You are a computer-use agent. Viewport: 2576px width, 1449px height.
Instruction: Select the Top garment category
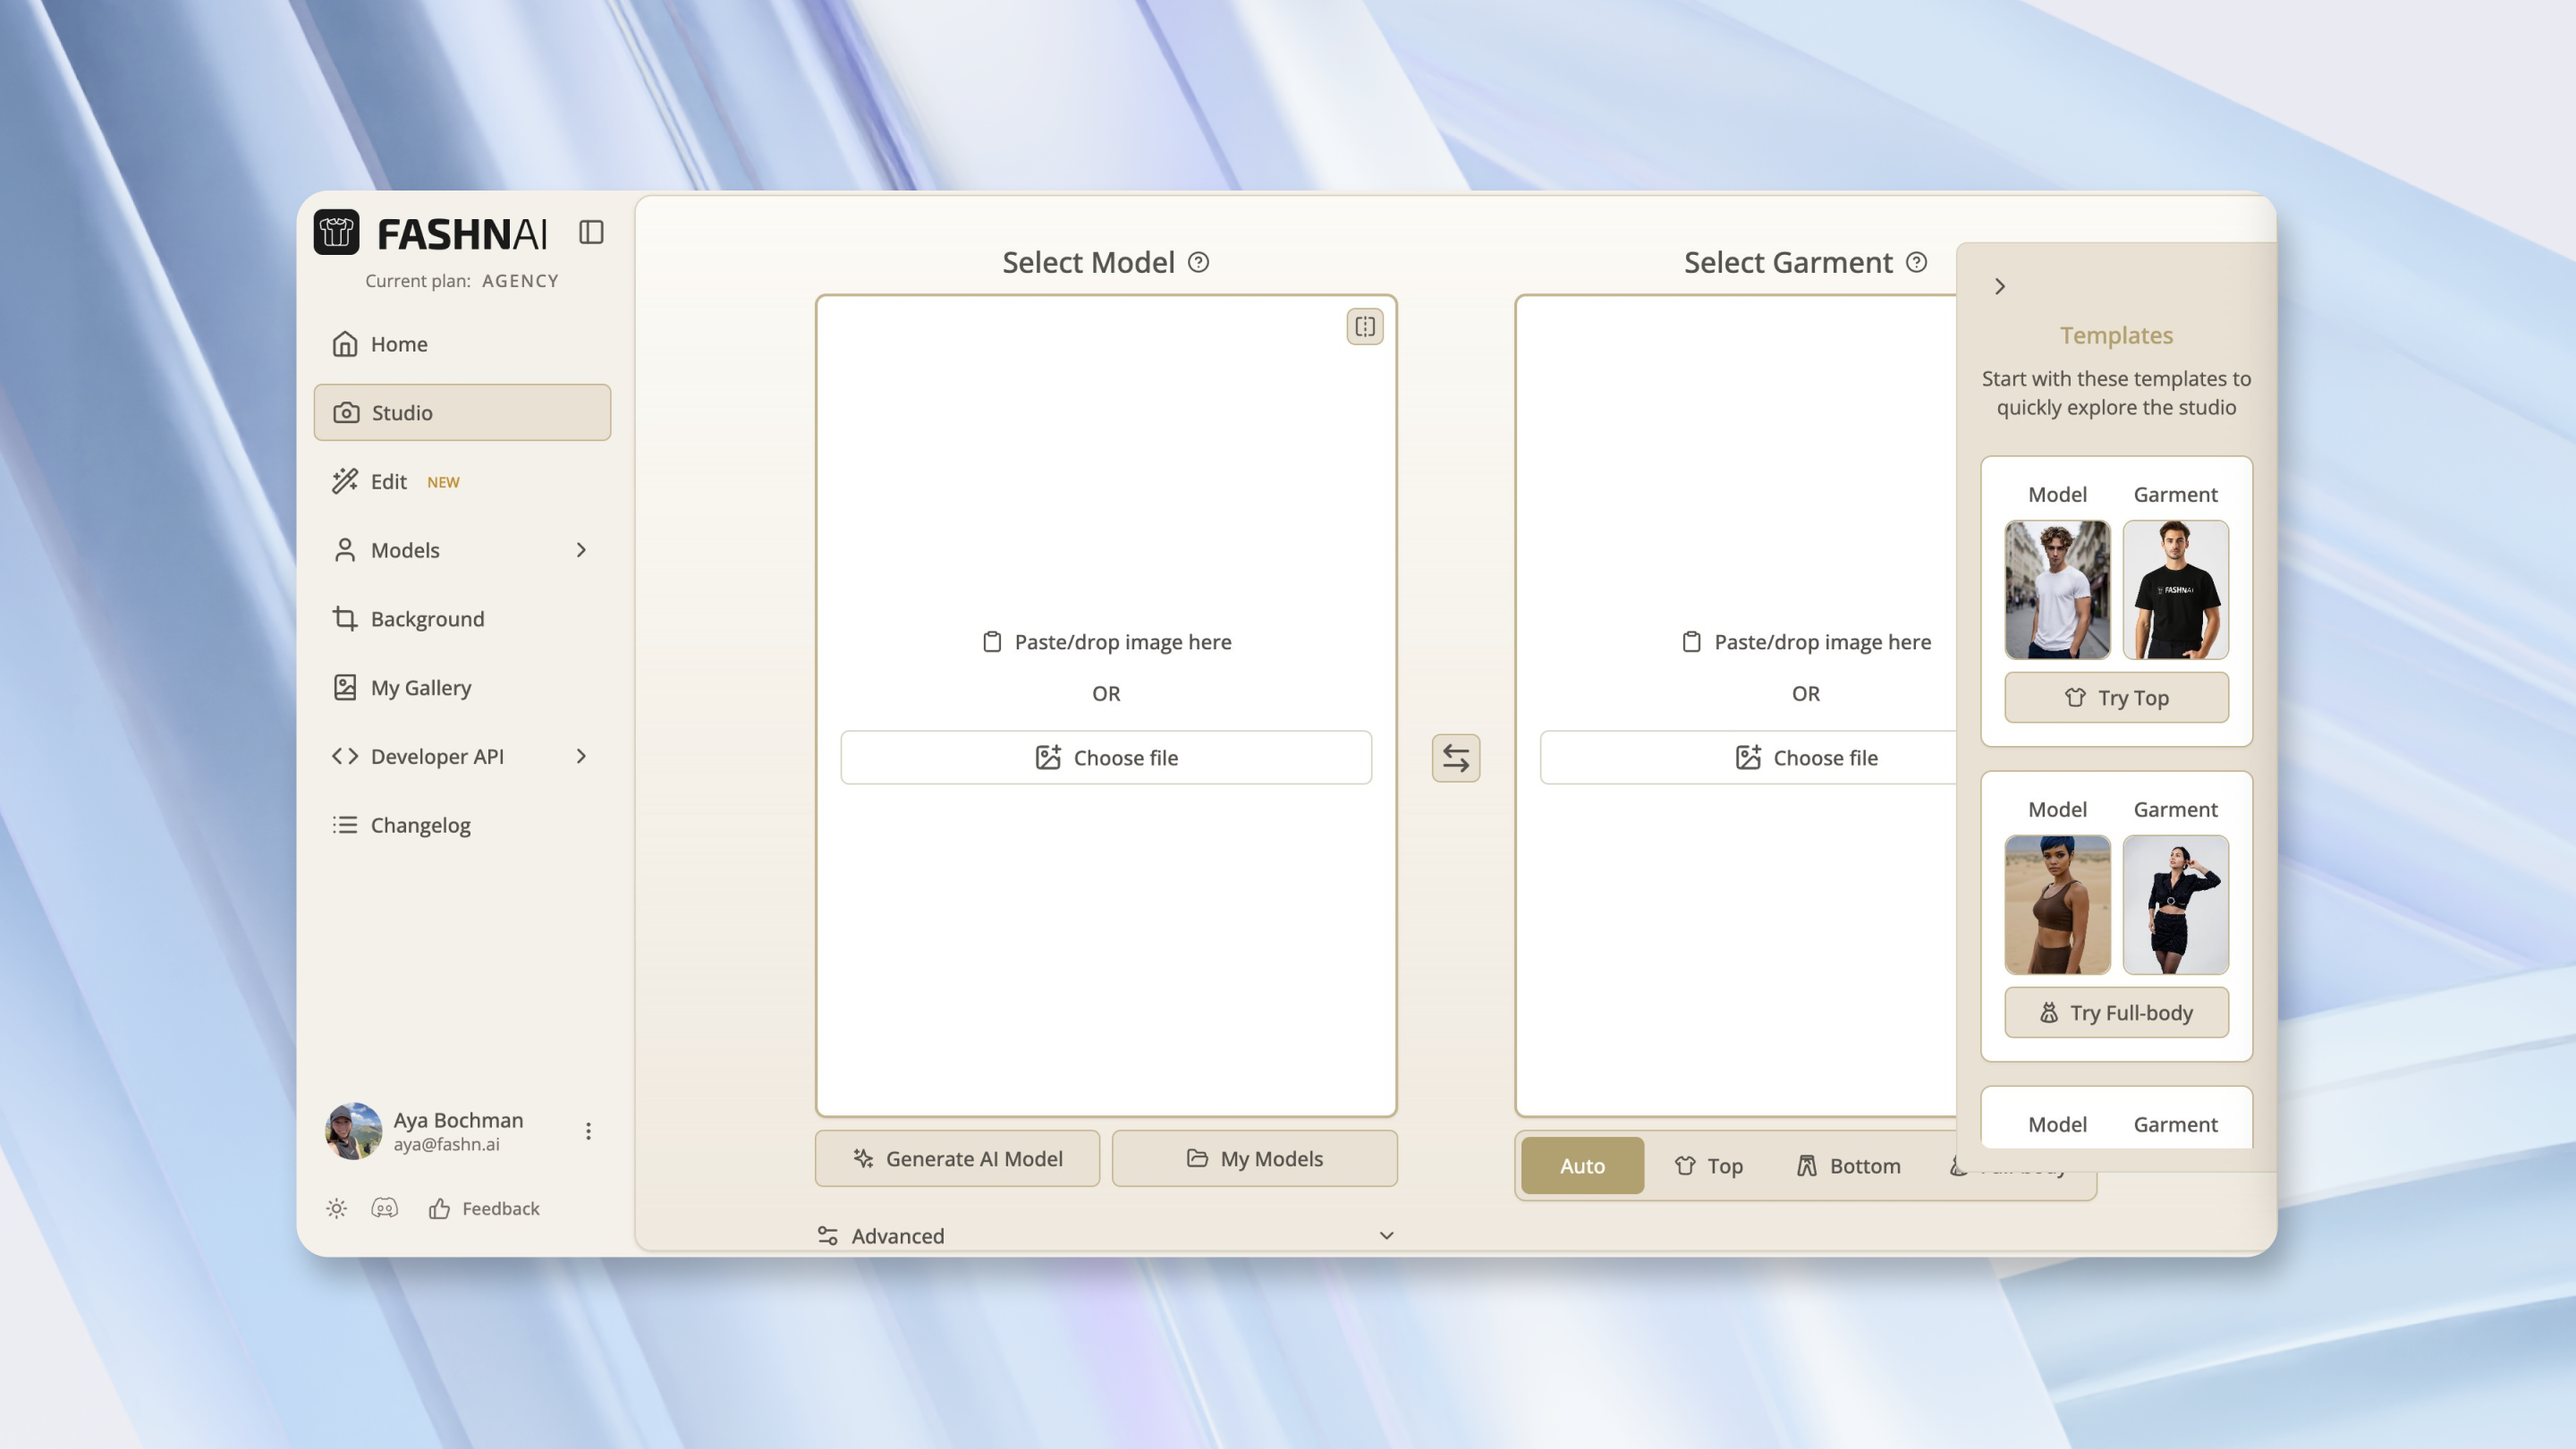click(1709, 1165)
